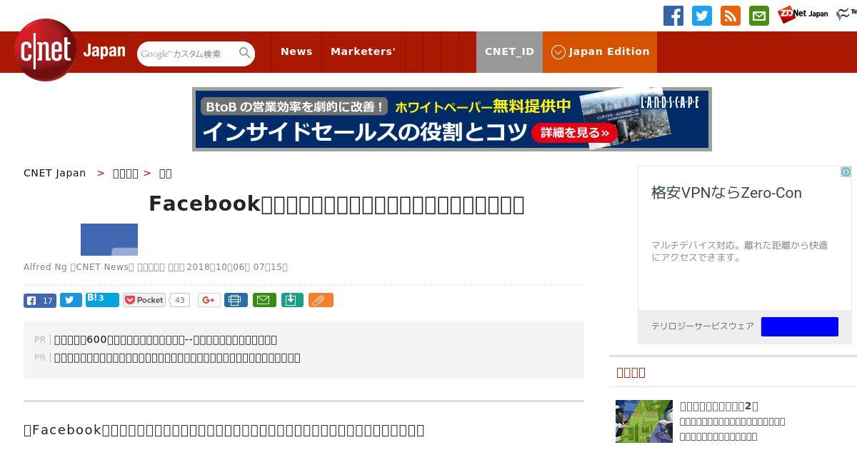Open the News menu item

296,51
